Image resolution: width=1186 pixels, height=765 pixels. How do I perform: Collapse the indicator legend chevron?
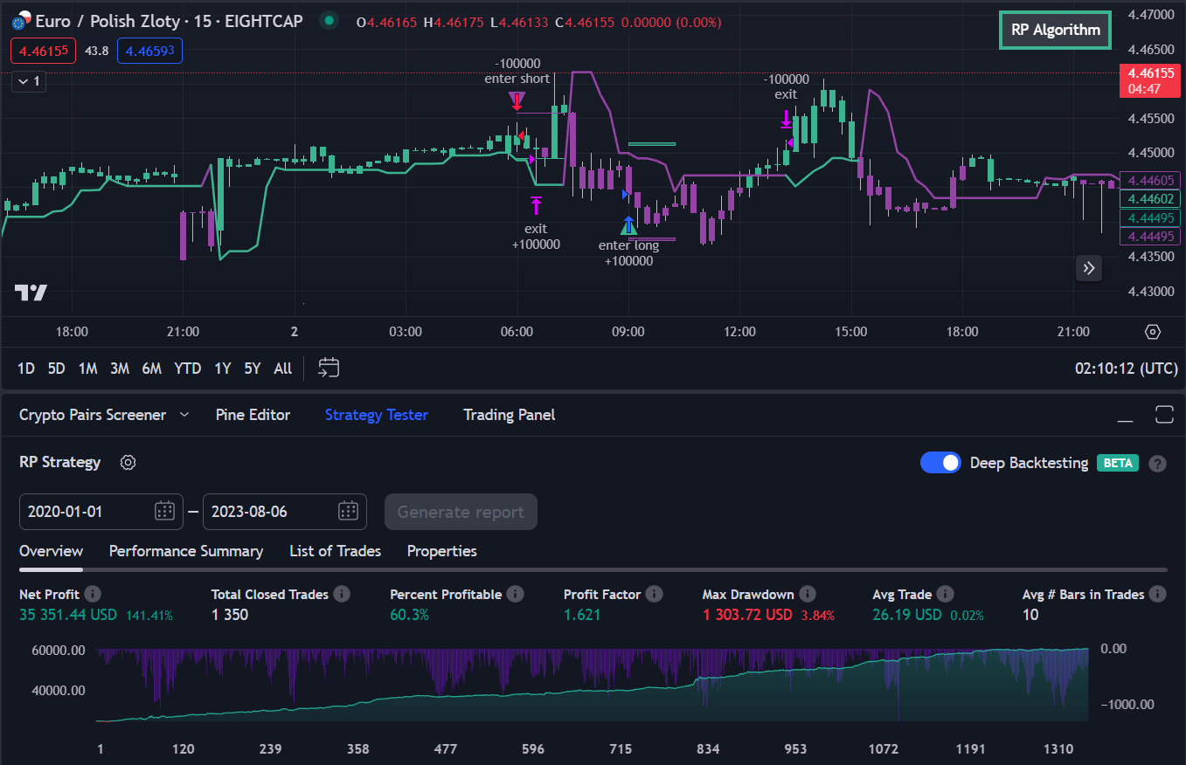pyautogui.click(x=28, y=81)
